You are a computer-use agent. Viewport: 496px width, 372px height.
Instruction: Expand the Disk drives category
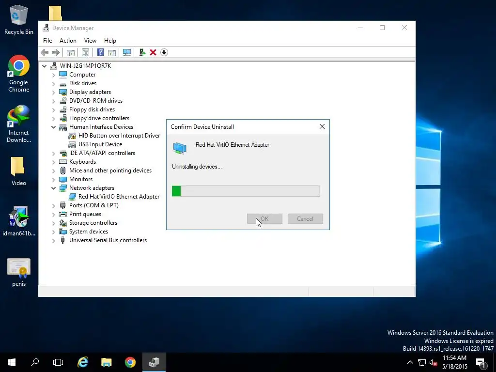coord(53,83)
